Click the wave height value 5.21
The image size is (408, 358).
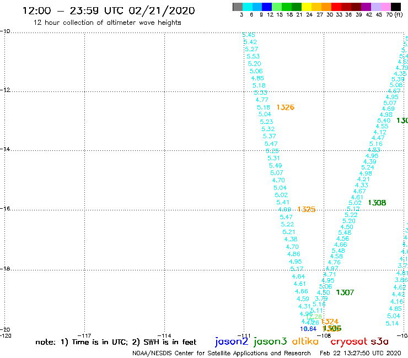pos(289,232)
